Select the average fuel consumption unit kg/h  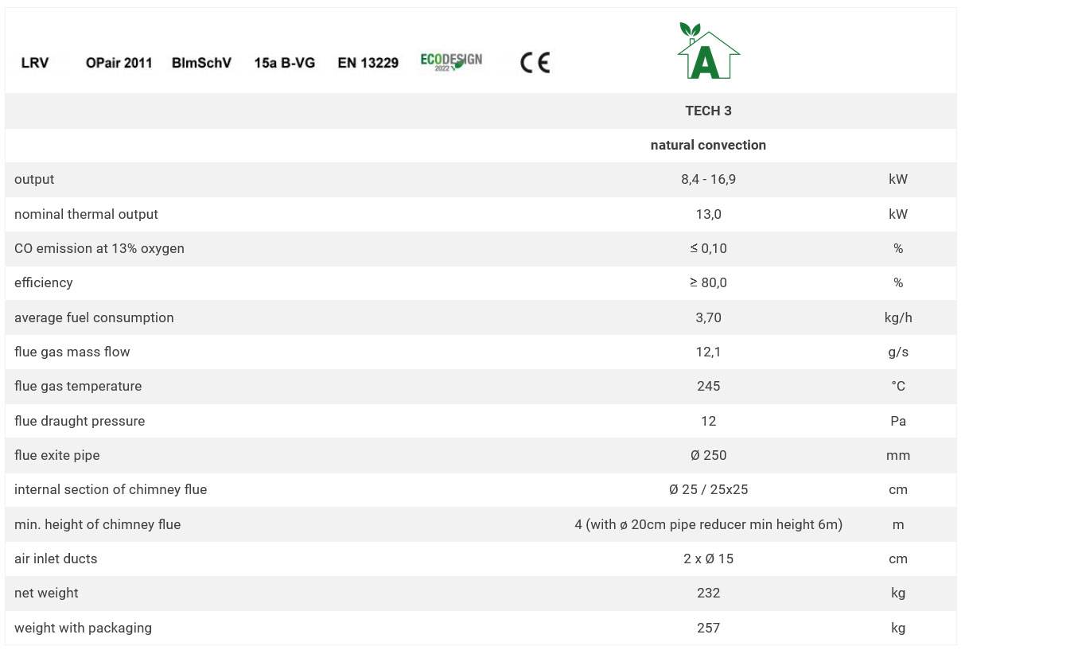[897, 317]
